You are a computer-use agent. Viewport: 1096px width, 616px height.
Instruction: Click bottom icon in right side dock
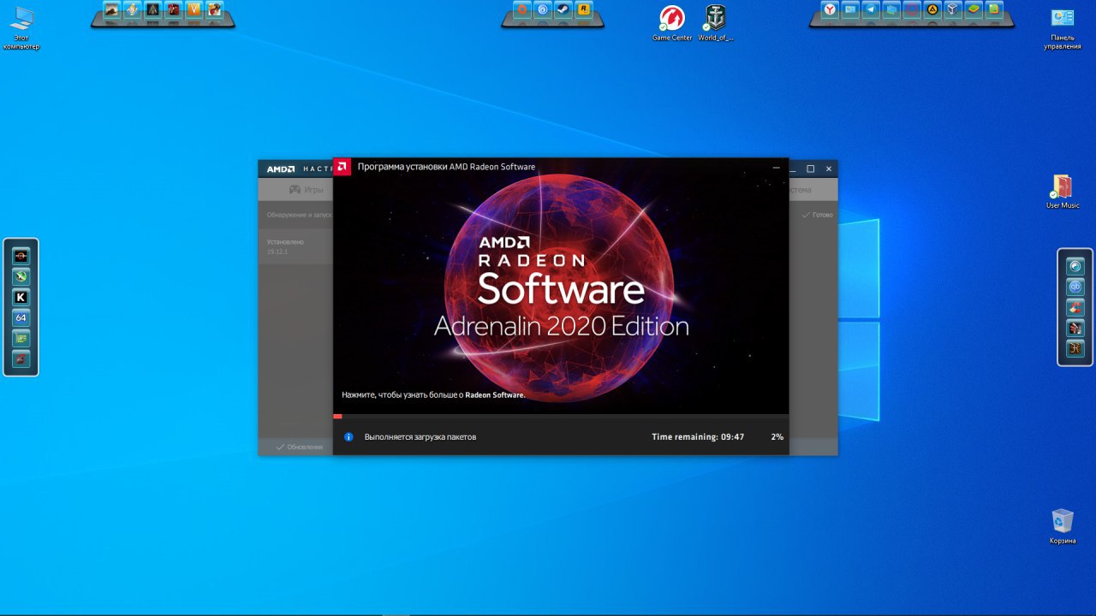(1075, 348)
